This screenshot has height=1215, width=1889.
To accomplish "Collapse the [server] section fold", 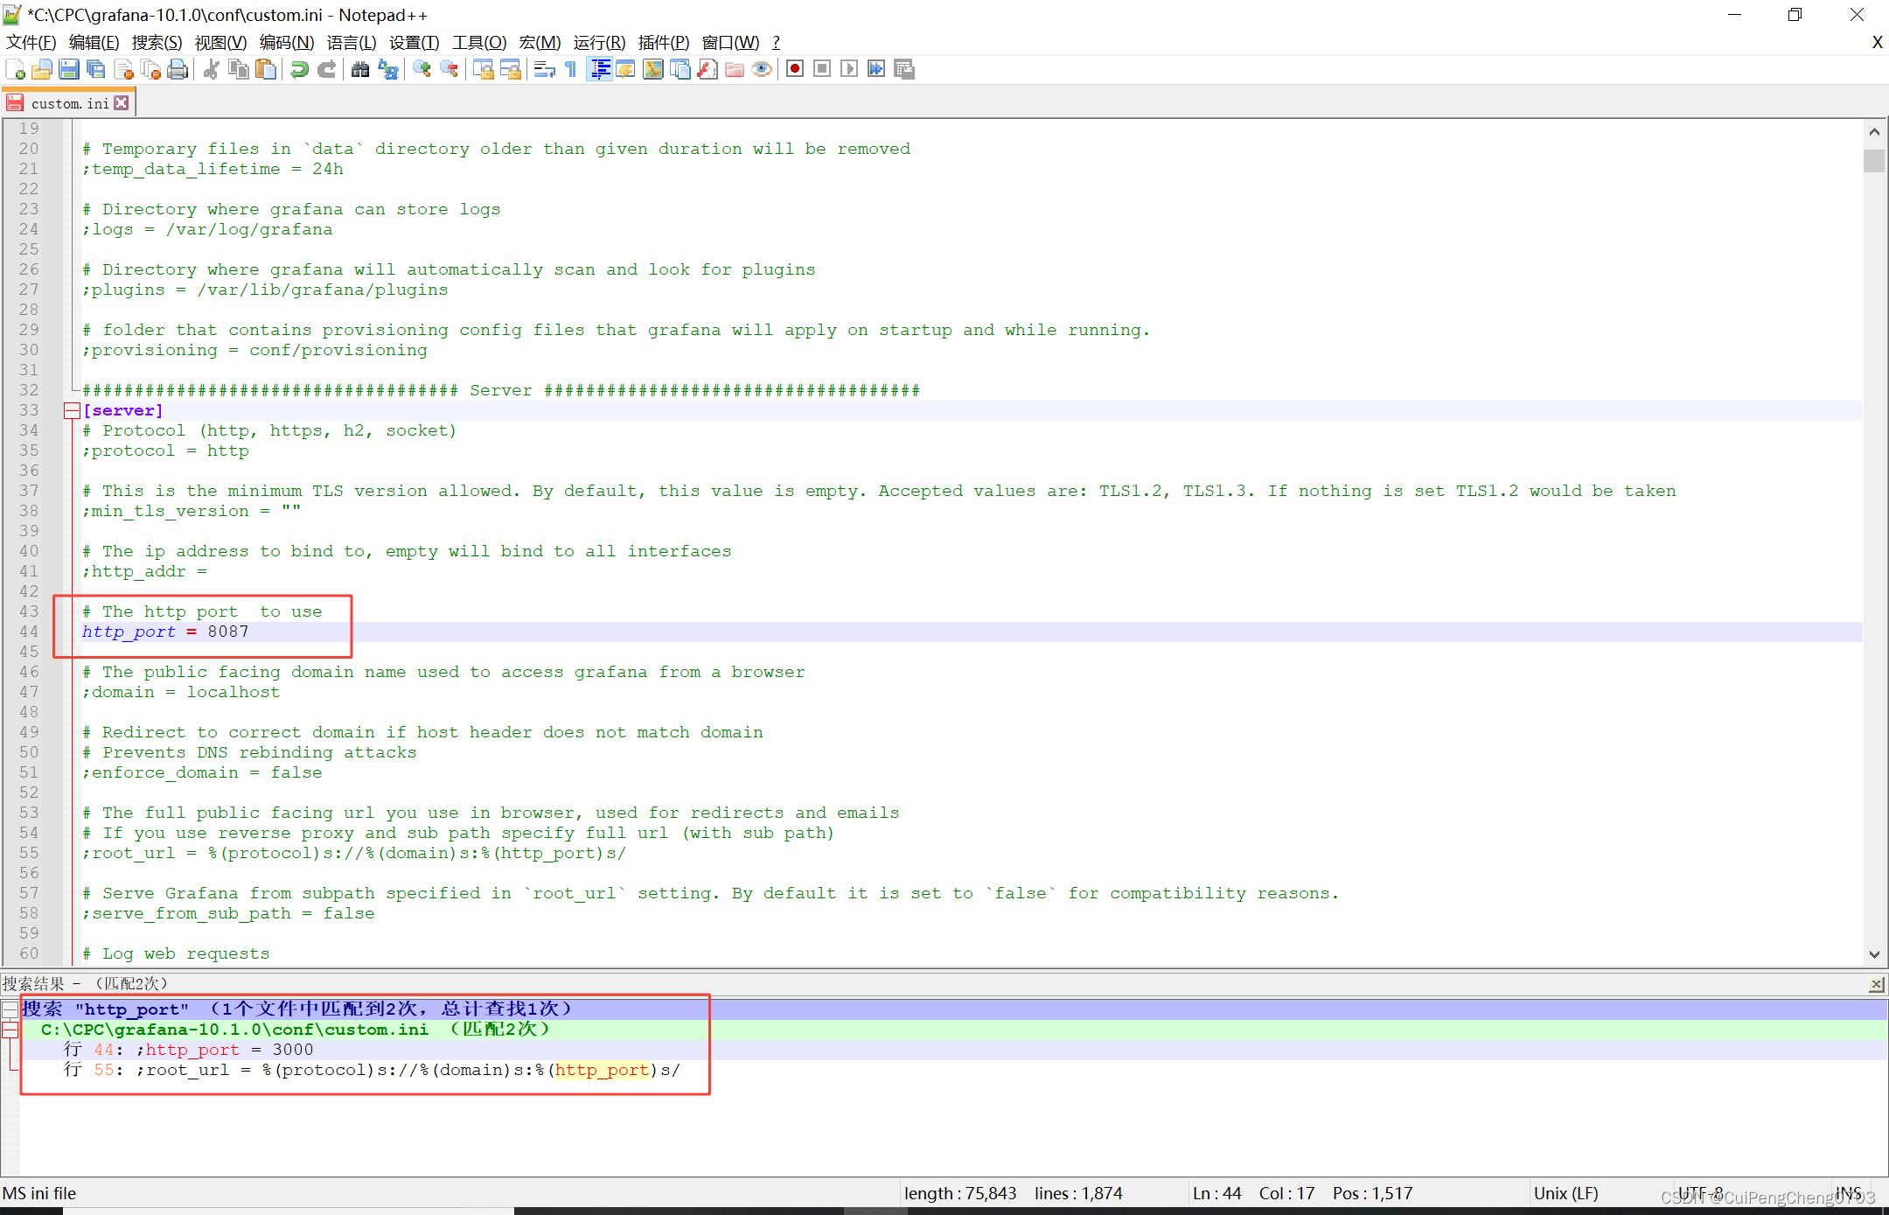I will click(x=72, y=410).
